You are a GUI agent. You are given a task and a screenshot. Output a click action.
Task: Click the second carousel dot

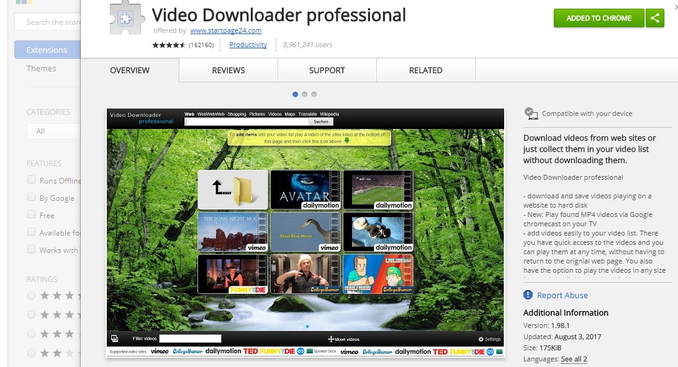point(304,94)
